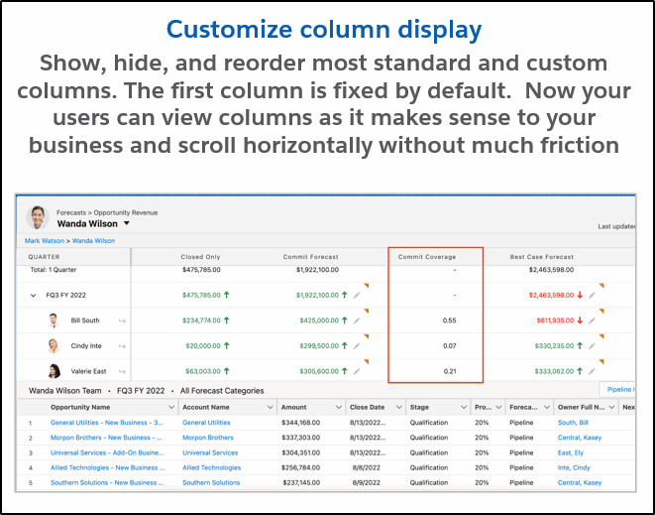Viewport: 655px width, 515px height.
Task: Click the Best Case Forecast column header
Action: coord(542,257)
